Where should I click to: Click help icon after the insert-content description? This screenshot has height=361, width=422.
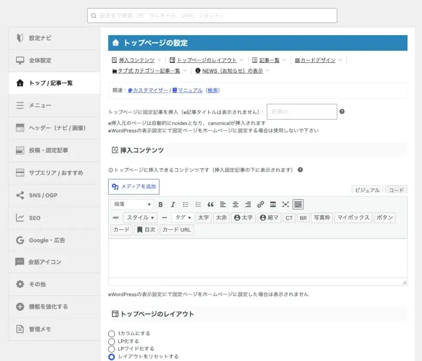coord(300,170)
